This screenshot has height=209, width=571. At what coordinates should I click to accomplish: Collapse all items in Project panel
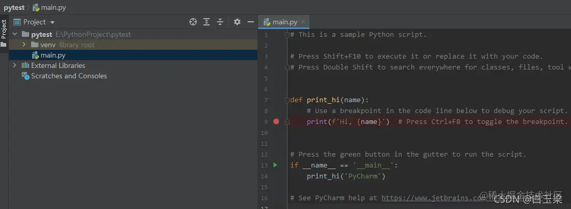click(220, 22)
